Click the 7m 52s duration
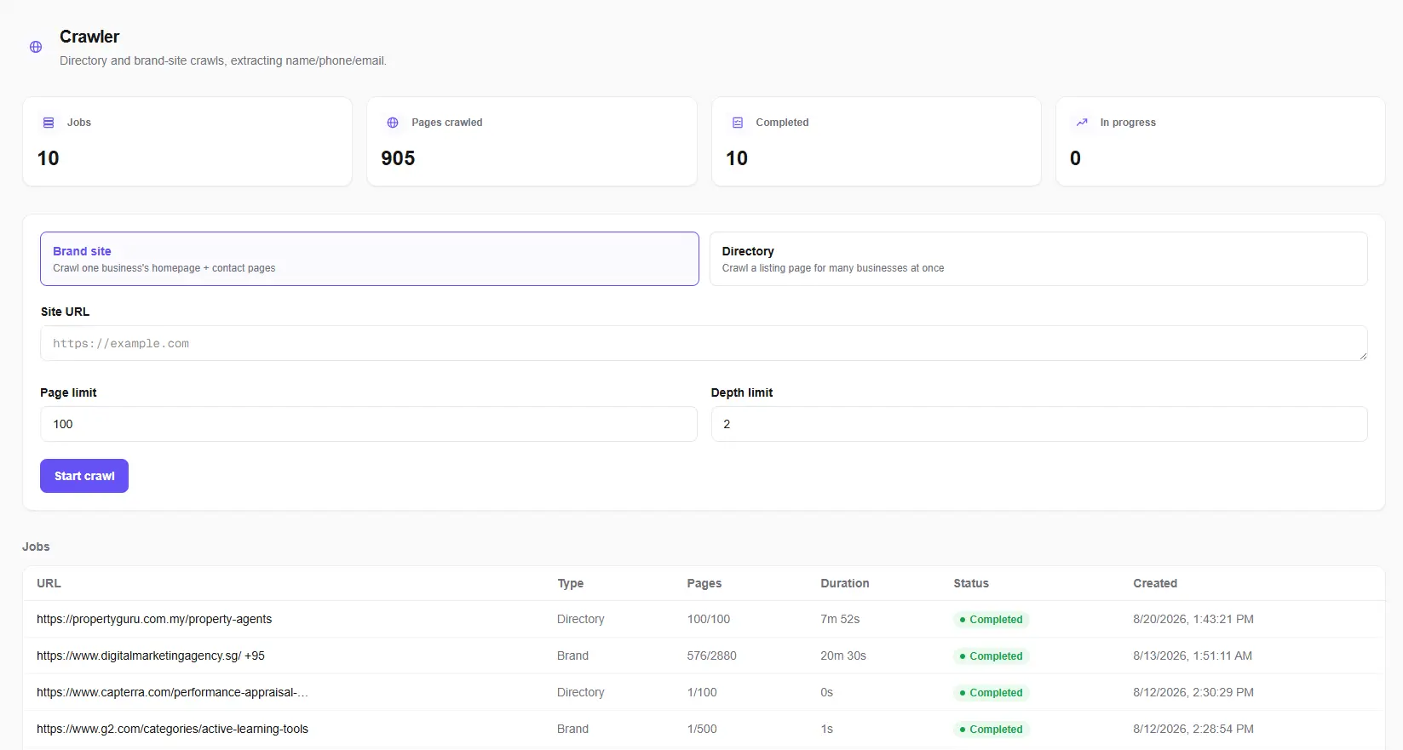The width and height of the screenshot is (1403, 750). click(x=840, y=619)
